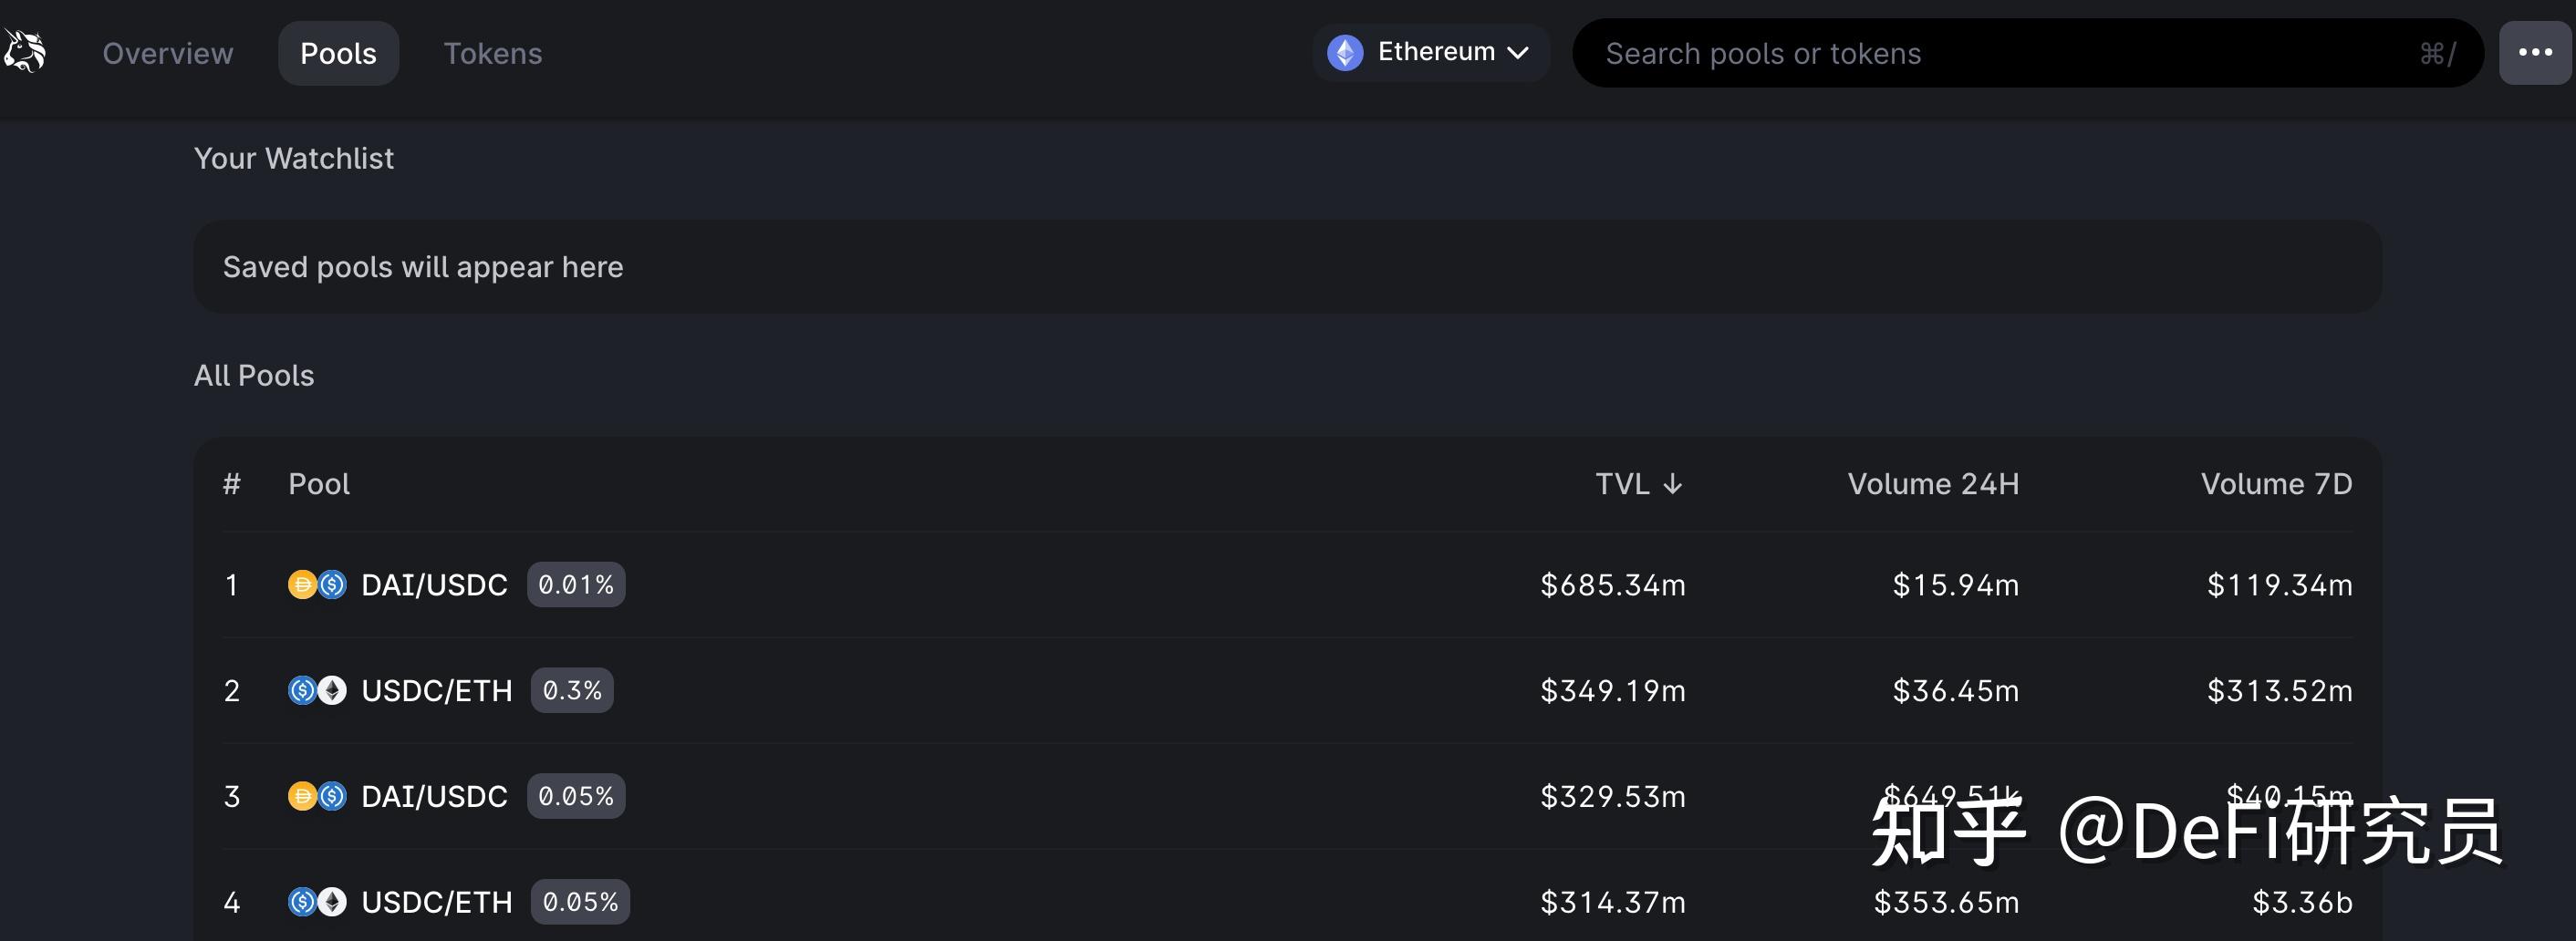Sort pools by Volume 7D
Viewport: 2576px width, 941px height.
(2275, 485)
